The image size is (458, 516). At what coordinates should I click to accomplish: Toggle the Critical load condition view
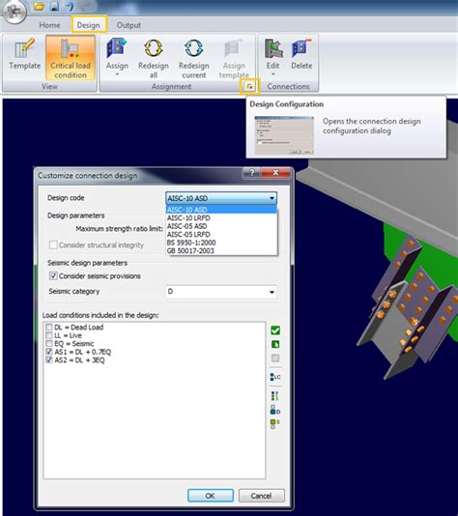(71, 58)
